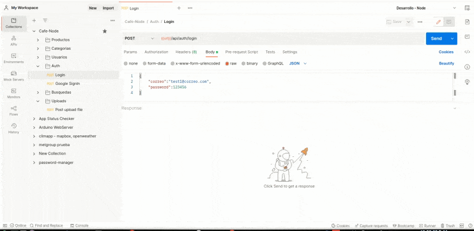Open the request three-dot actions menu beside Save
The image size is (474, 231).
pyautogui.click(x=420, y=22)
